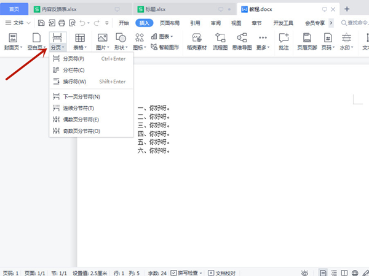Choose 下一页分节符(N) menu entry

click(x=81, y=97)
